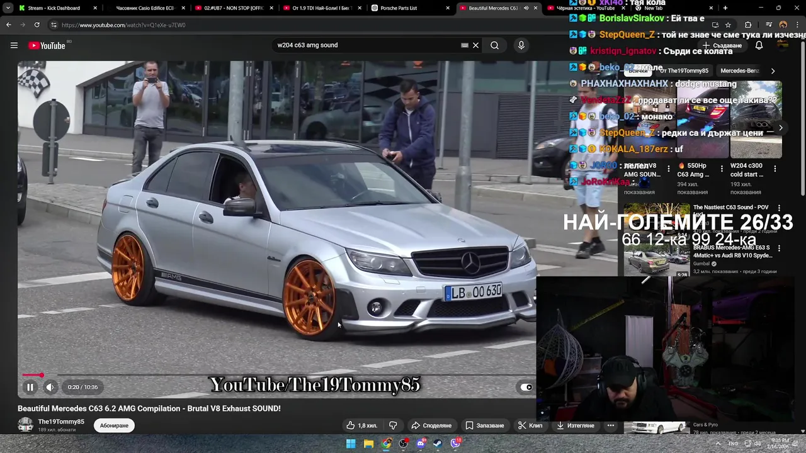Open options for BRABUS Mercedes-AMG E63 video

[779, 248]
